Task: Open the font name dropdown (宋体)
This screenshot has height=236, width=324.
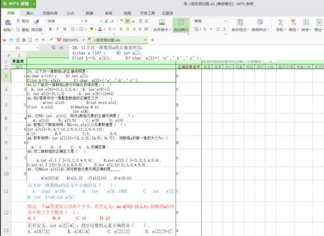Action: click(82, 21)
